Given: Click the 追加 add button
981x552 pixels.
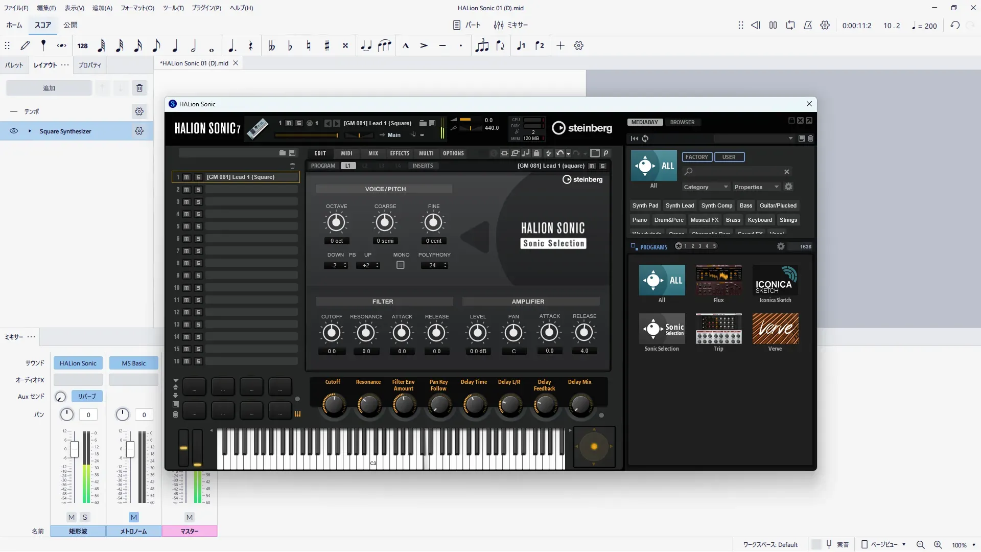Looking at the screenshot, I should [x=49, y=88].
